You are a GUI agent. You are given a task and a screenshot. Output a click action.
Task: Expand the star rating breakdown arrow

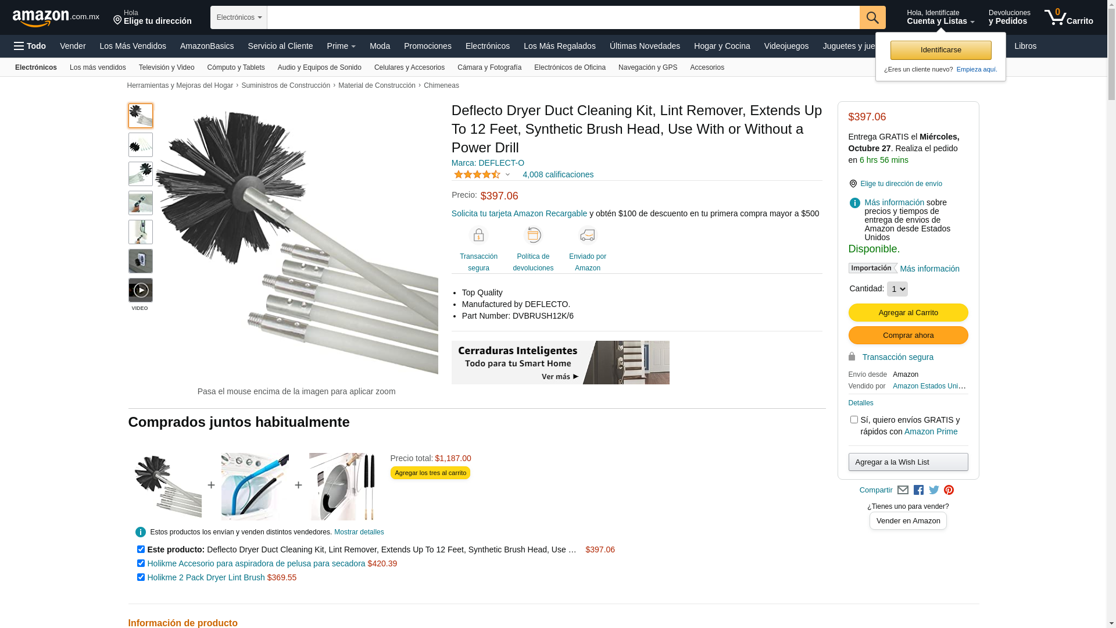pyautogui.click(x=507, y=174)
